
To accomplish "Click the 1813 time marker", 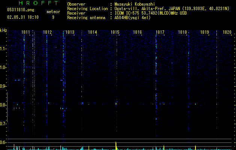I will [70, 32].
